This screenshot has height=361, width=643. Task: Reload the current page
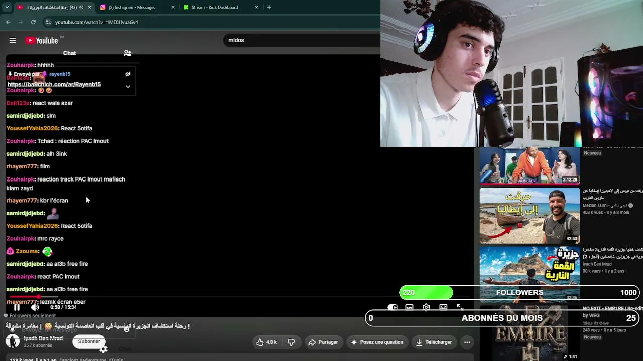tap(33, 22)
